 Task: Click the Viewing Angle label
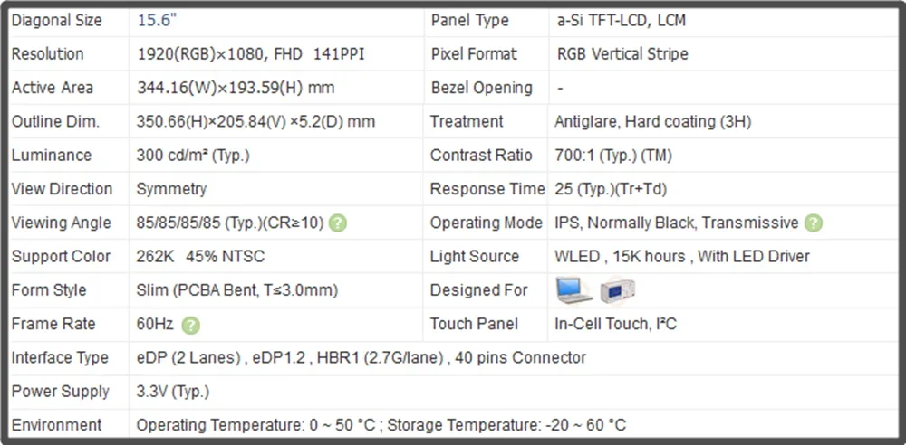(62, 222)
